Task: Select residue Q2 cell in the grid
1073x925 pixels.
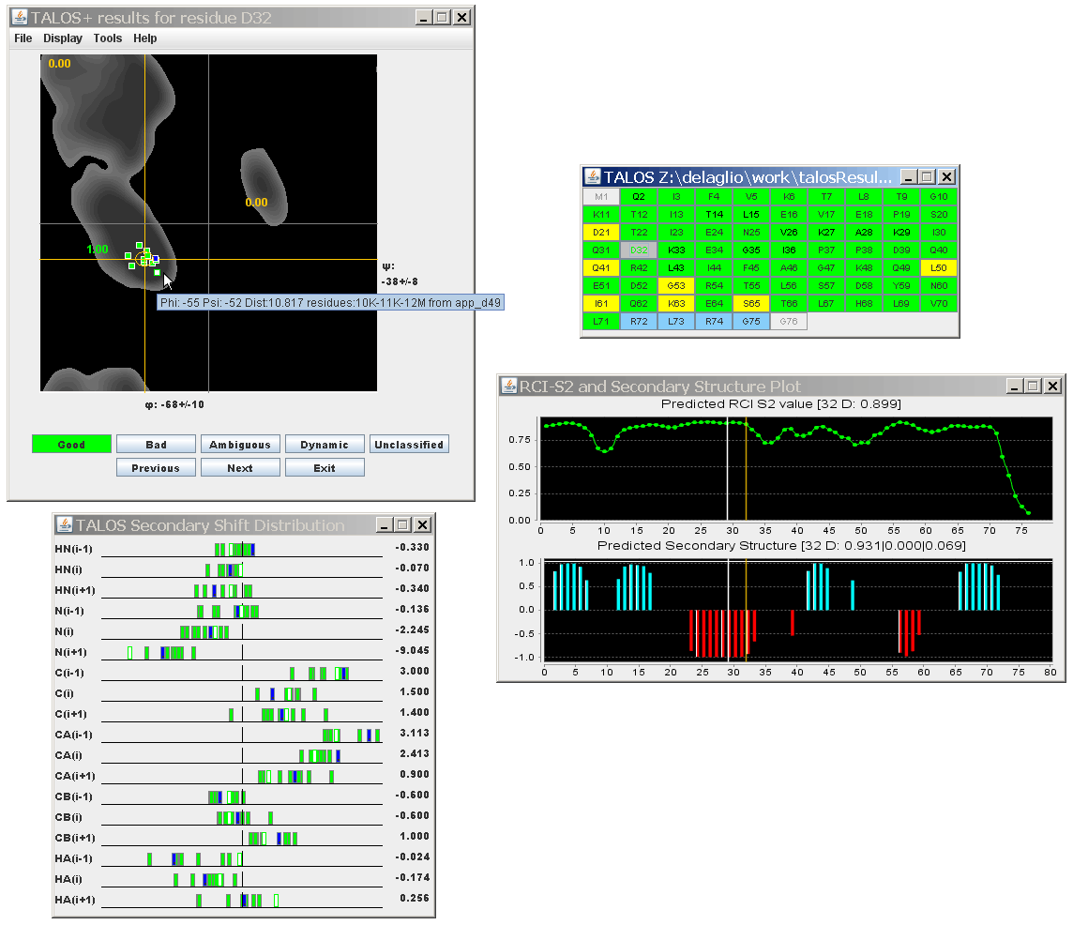Action: click(x=639, y=196)
